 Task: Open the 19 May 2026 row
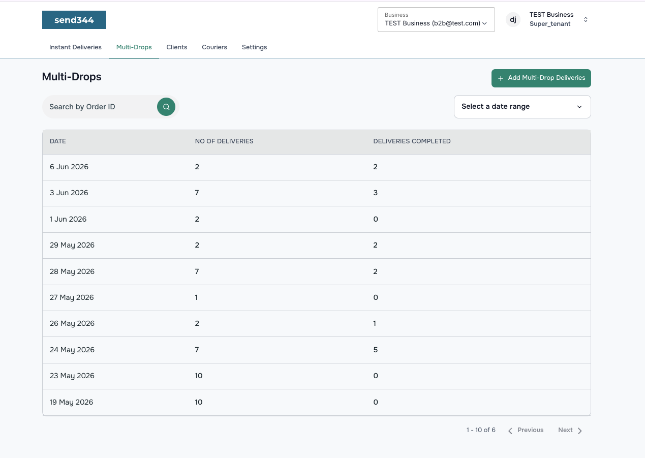(x=316, y=403)
